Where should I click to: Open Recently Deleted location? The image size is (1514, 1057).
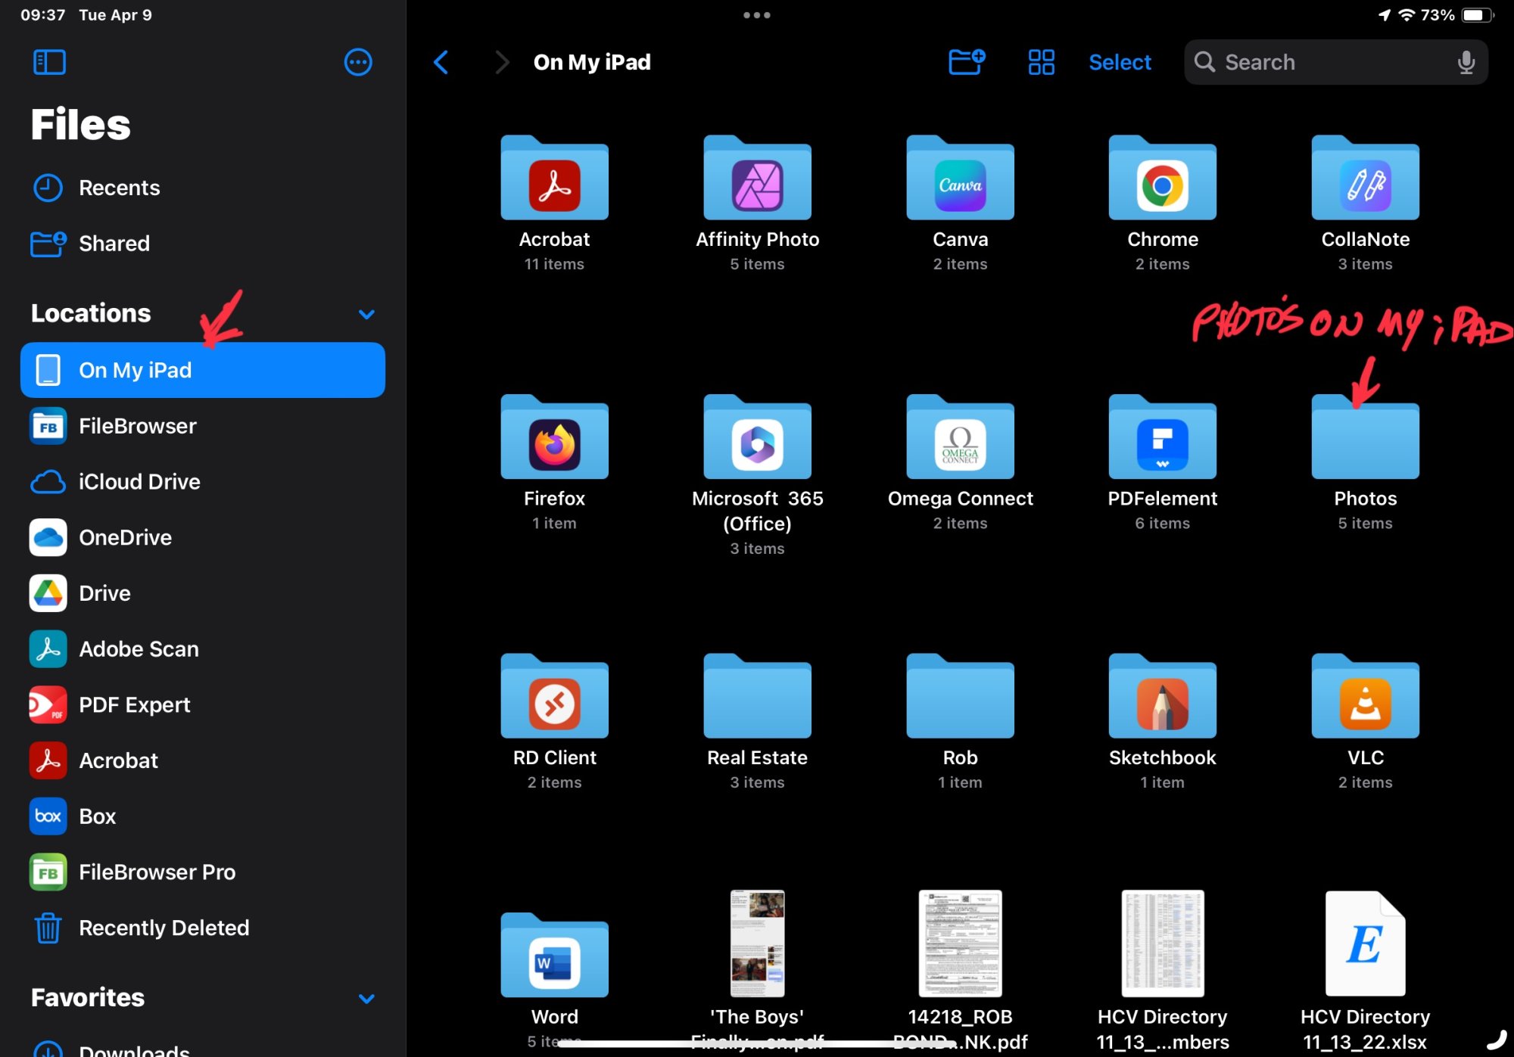(x=164, y=928)
